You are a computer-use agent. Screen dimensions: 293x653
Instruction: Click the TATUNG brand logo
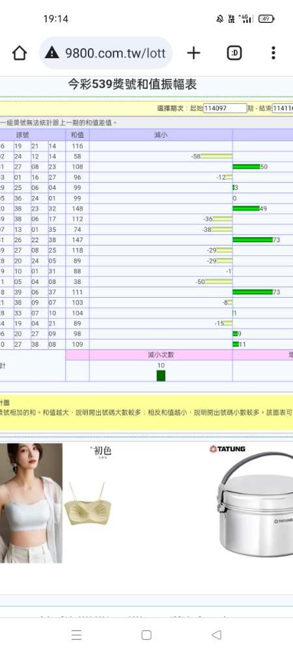227,449
